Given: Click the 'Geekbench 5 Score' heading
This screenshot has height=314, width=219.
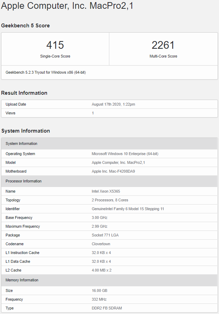Looking at the screenshot, I should (25, 26).
